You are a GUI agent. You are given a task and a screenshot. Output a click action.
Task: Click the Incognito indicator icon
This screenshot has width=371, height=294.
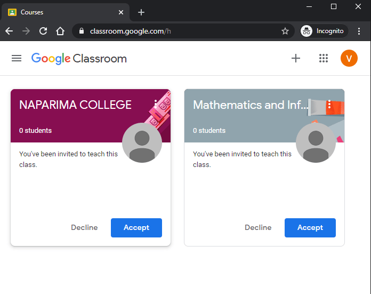click(x=307, y=31)
